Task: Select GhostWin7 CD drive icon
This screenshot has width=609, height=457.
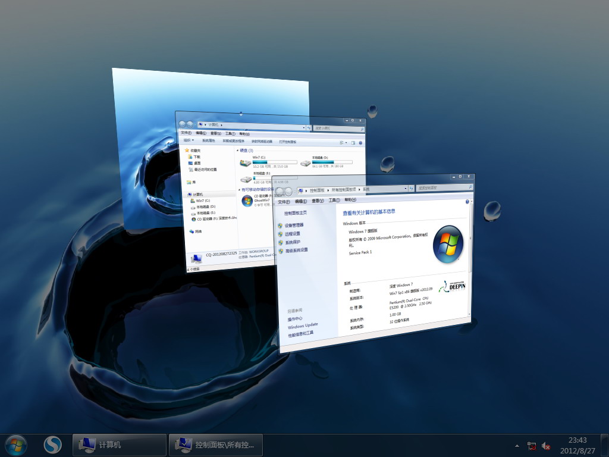Action: 247,201
